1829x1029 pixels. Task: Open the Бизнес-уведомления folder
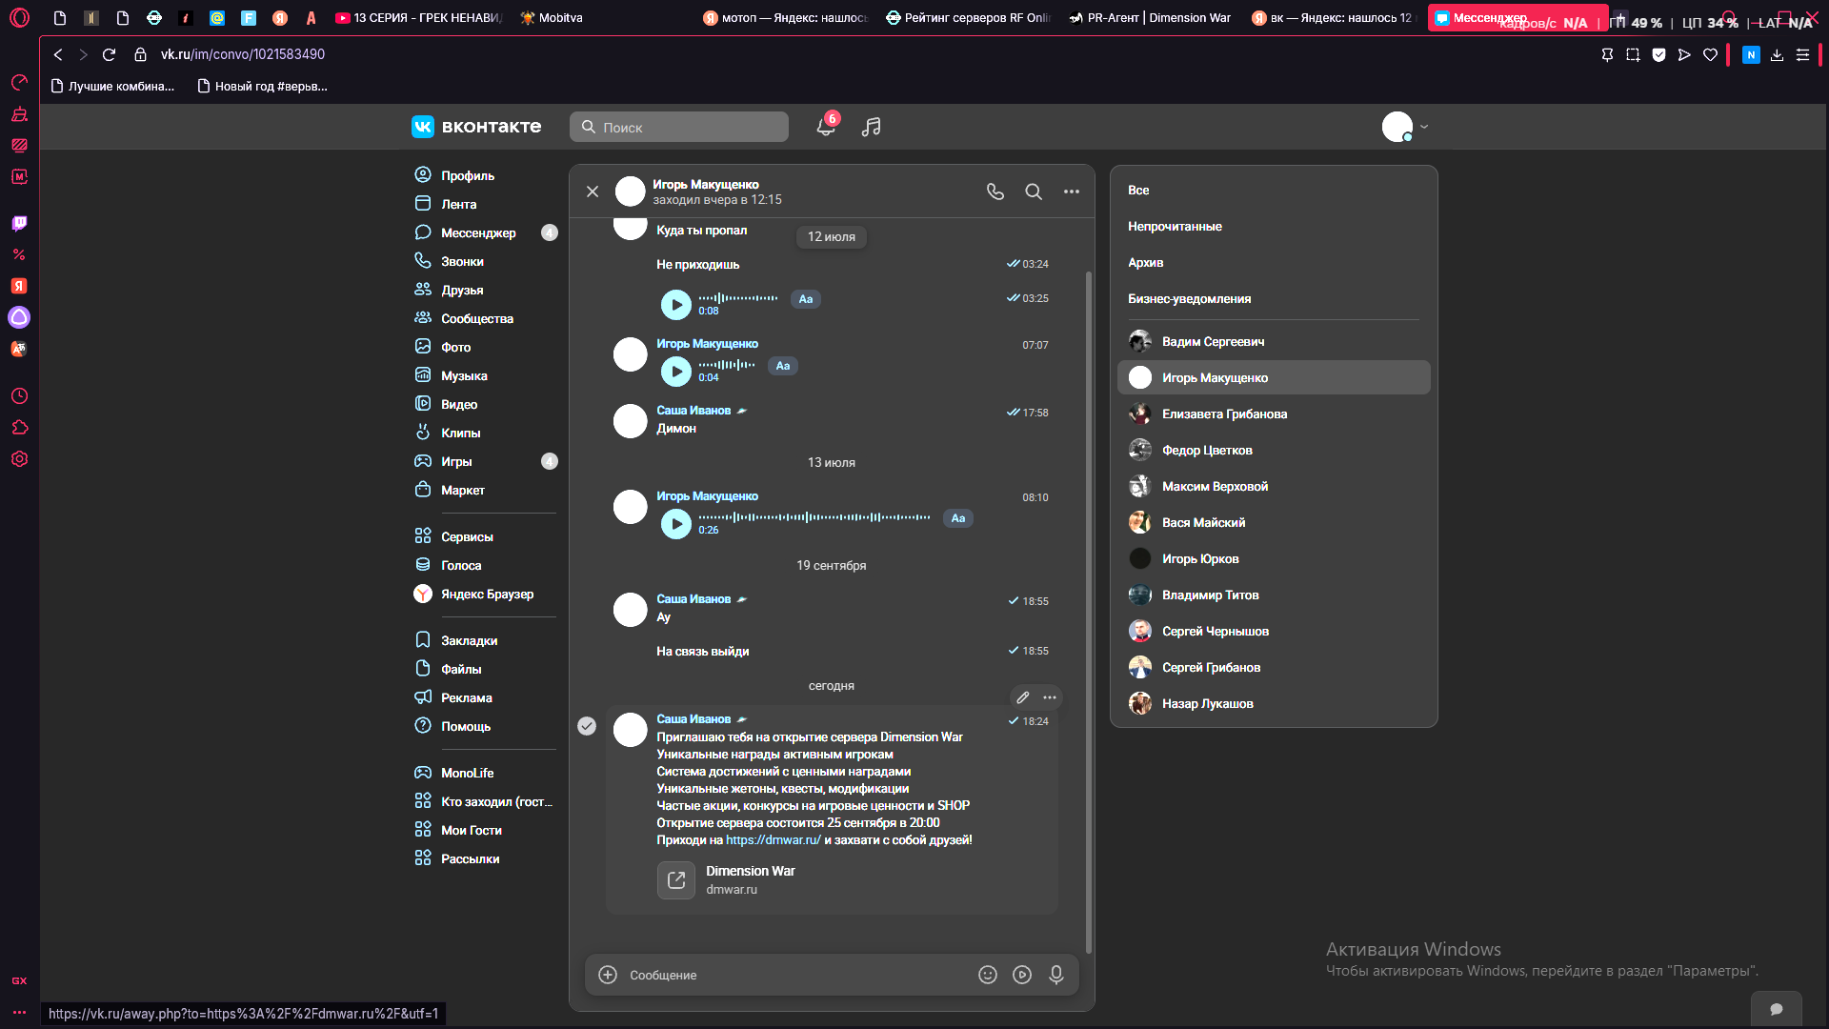pos(1189,298)
